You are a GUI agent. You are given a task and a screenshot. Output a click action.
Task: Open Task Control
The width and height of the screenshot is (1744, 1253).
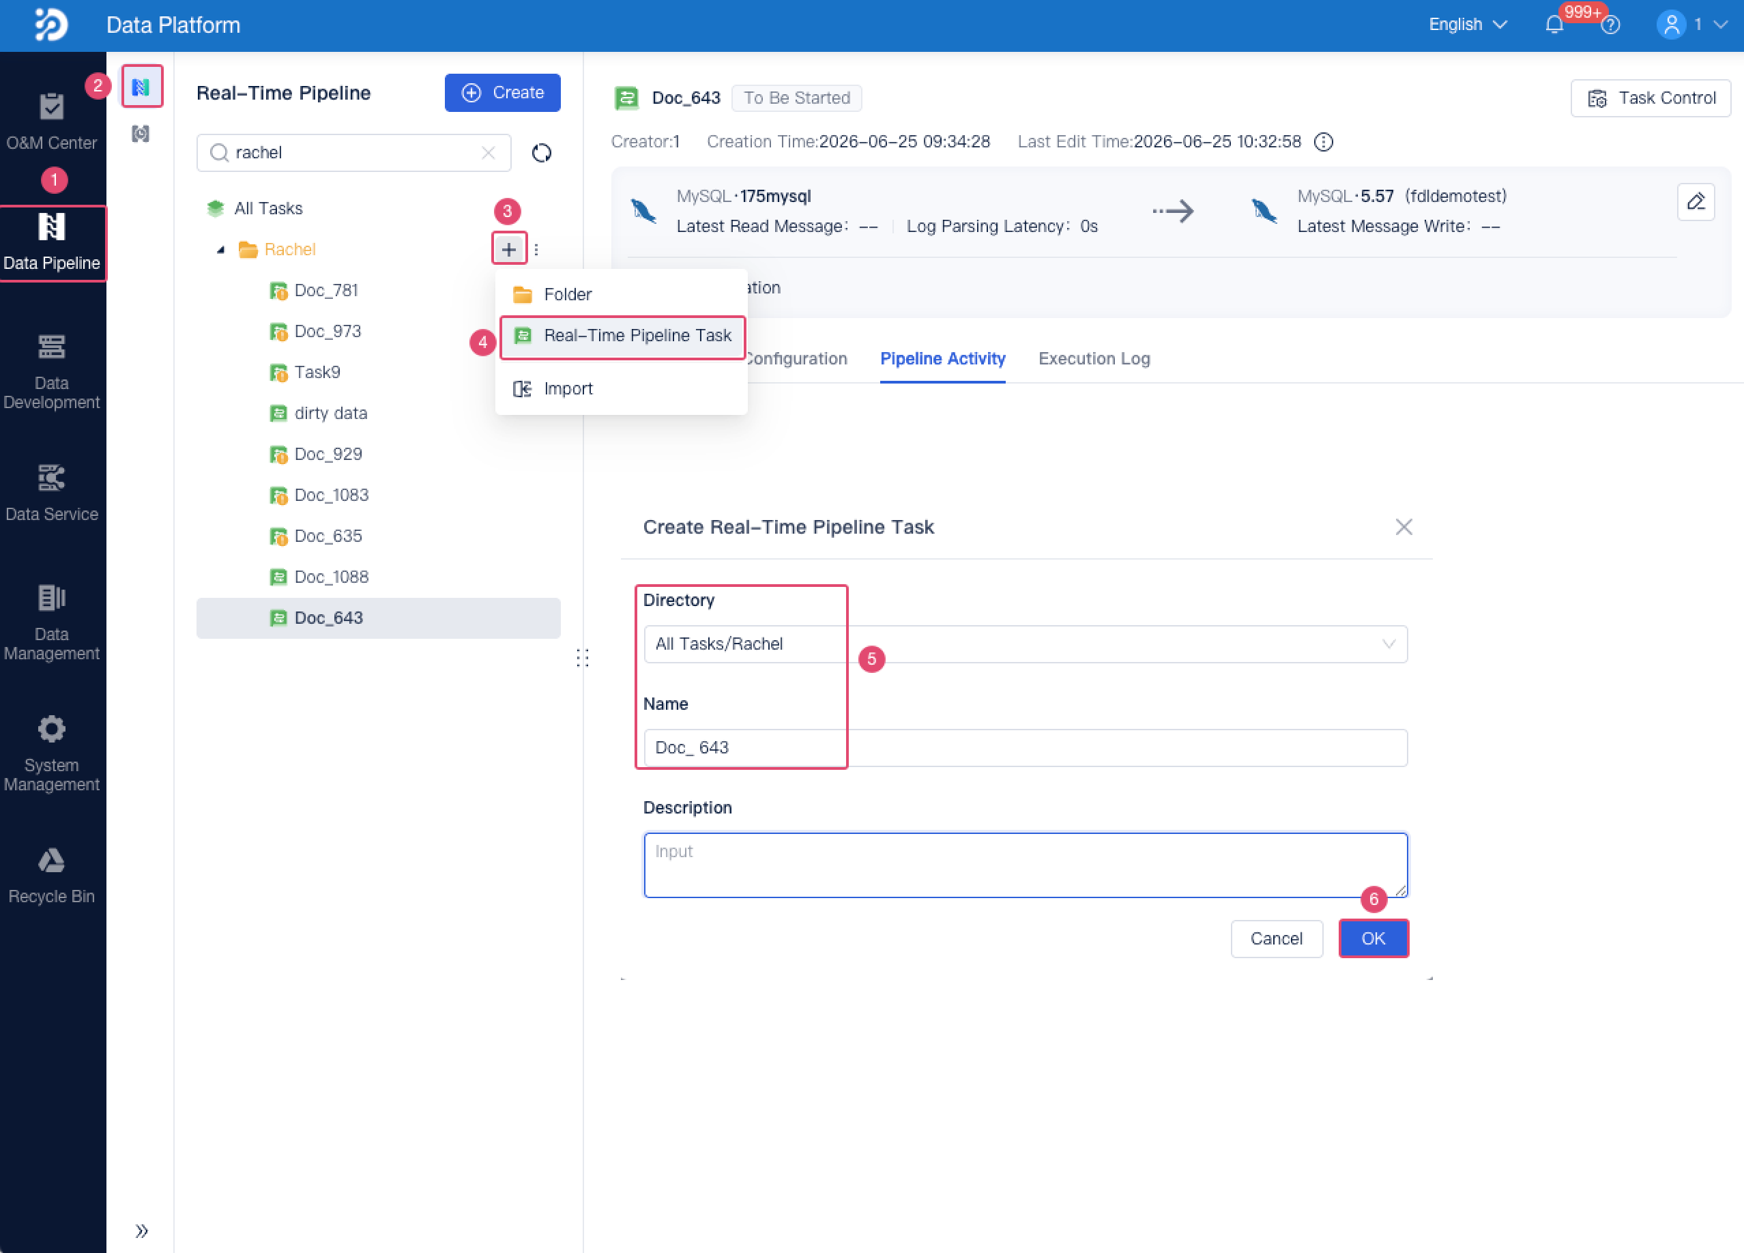1651,98
